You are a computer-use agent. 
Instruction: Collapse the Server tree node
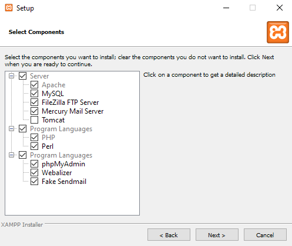coord(12,76)
